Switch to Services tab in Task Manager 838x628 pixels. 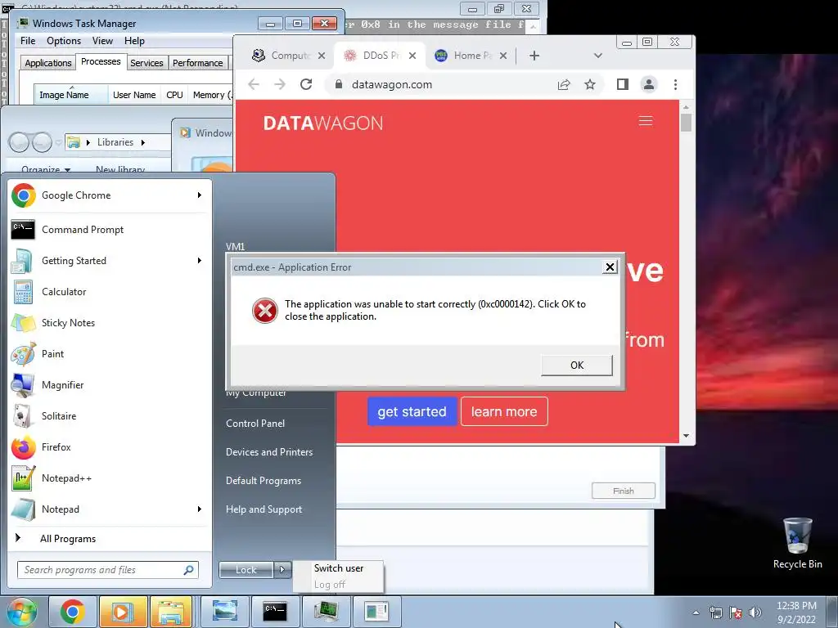pyautogui.click(x=146, y=63)
